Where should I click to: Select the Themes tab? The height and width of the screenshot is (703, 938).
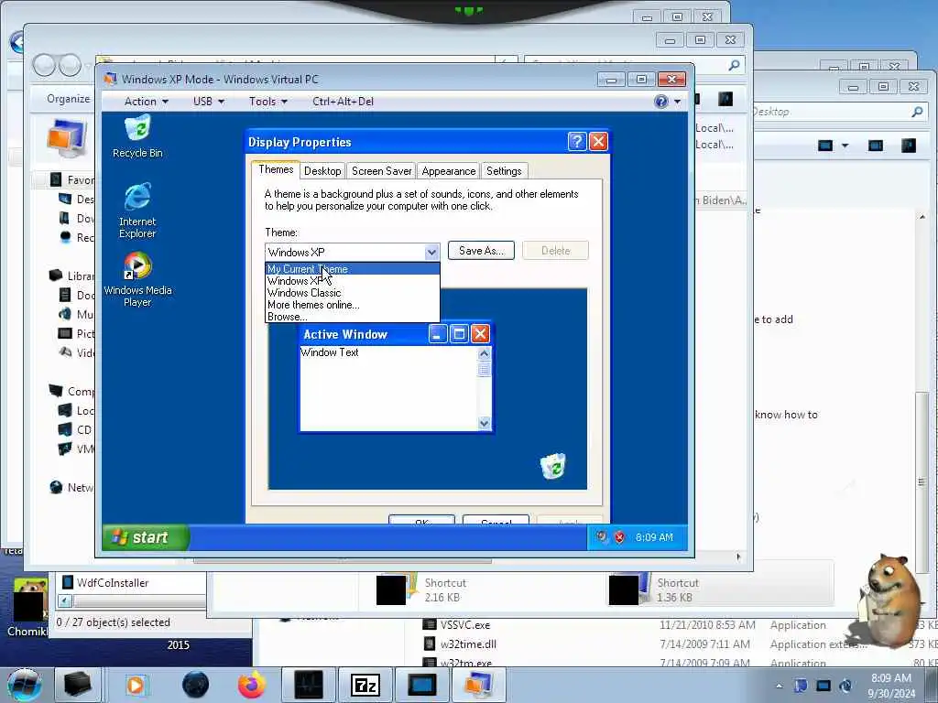(x=276, y=169)
